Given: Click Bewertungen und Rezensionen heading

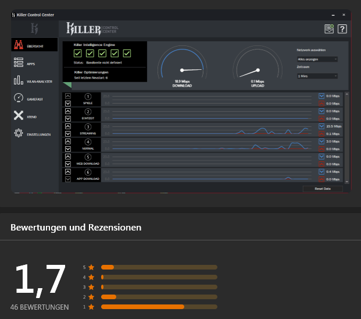Looking at the screenshot, I should (76, 228).
